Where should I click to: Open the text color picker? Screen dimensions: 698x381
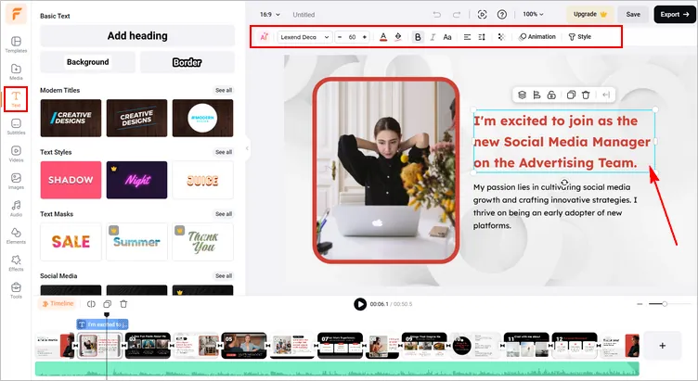click(383, 37)
